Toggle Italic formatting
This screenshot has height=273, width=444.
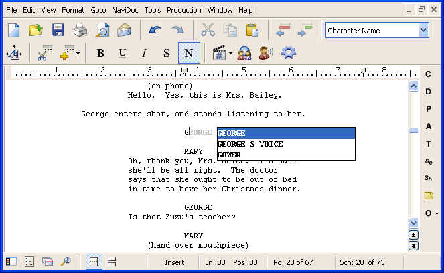(x=143, y=53)
